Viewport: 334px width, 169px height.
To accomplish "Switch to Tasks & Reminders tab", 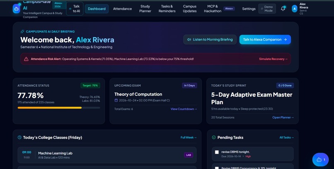I will point(167,9).
